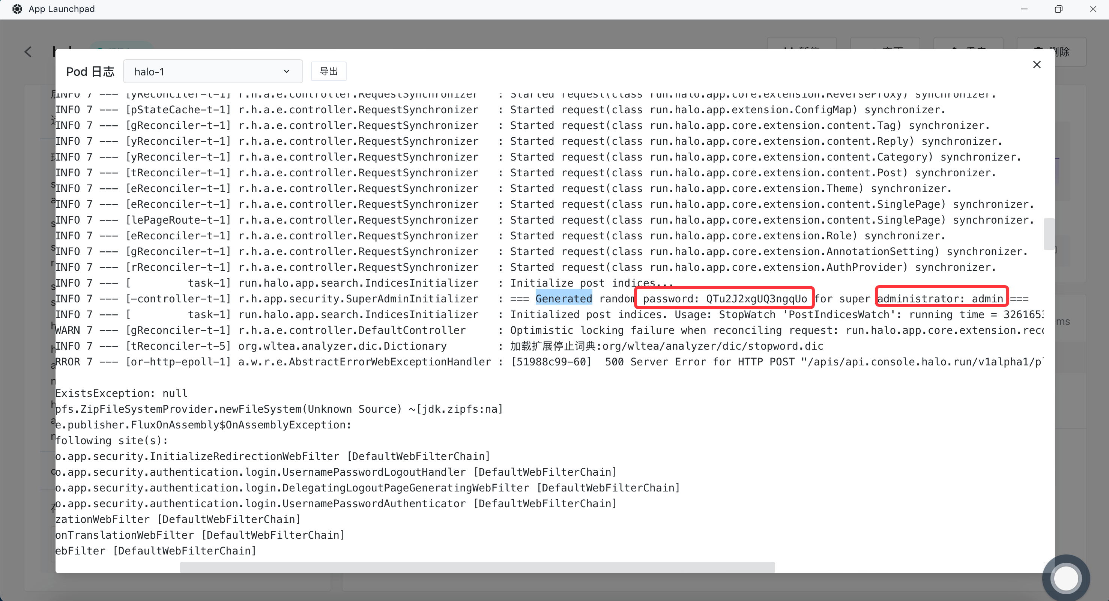Click the App Launchpad logo icon
Screen dimensions: 1109x601
(x=17, y=9)
